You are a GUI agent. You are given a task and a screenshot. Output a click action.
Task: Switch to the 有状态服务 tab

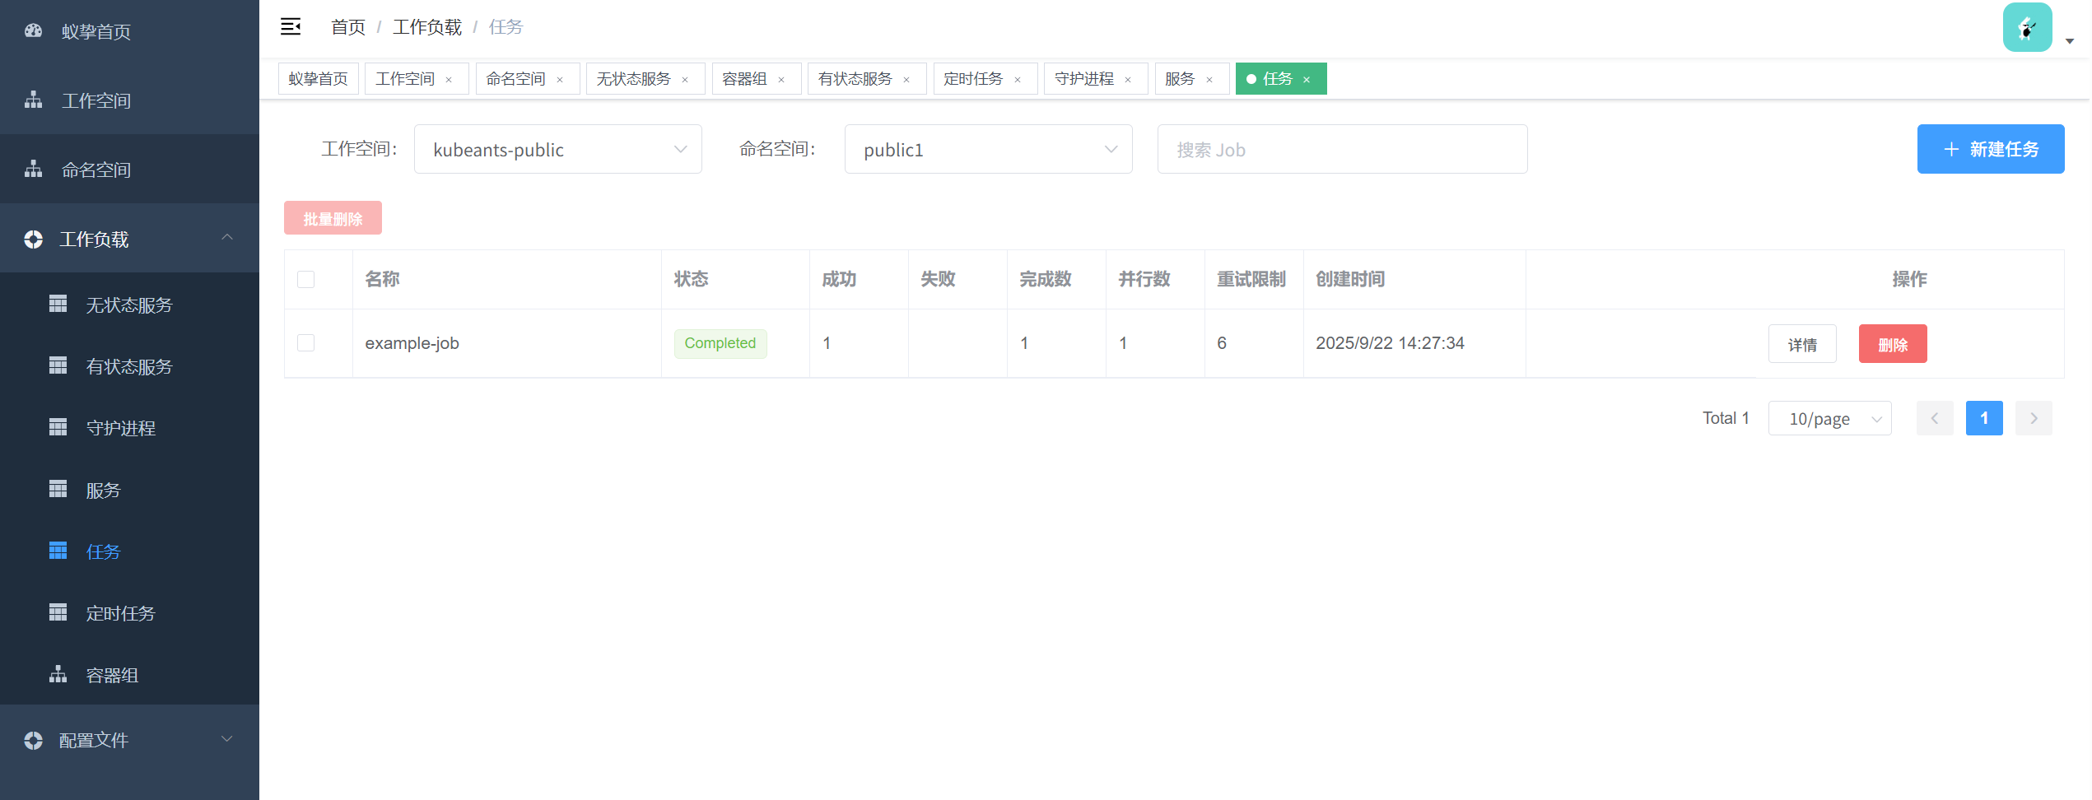pos(855,79)
